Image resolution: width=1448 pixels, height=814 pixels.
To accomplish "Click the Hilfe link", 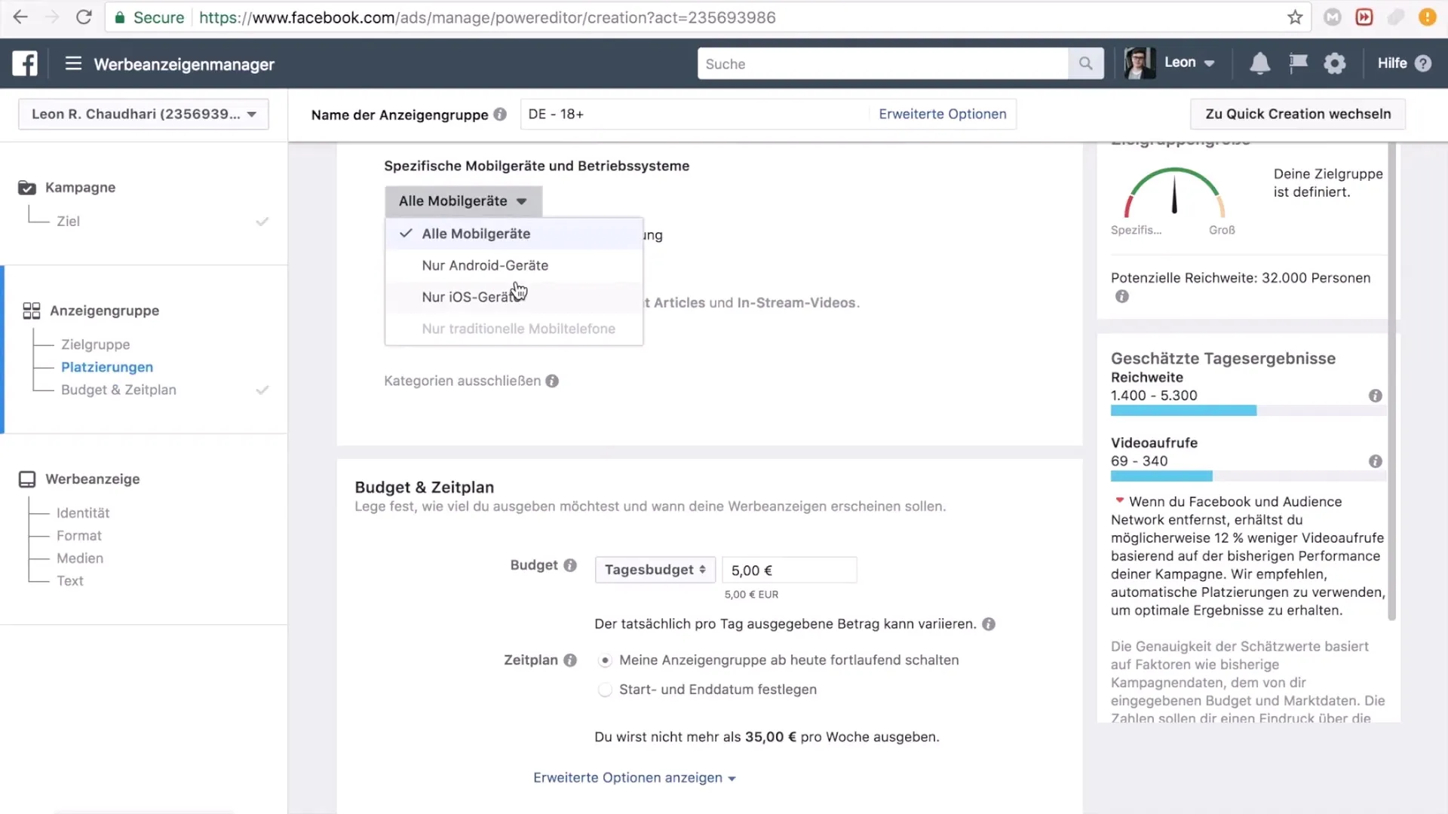I will [1392, 63].
